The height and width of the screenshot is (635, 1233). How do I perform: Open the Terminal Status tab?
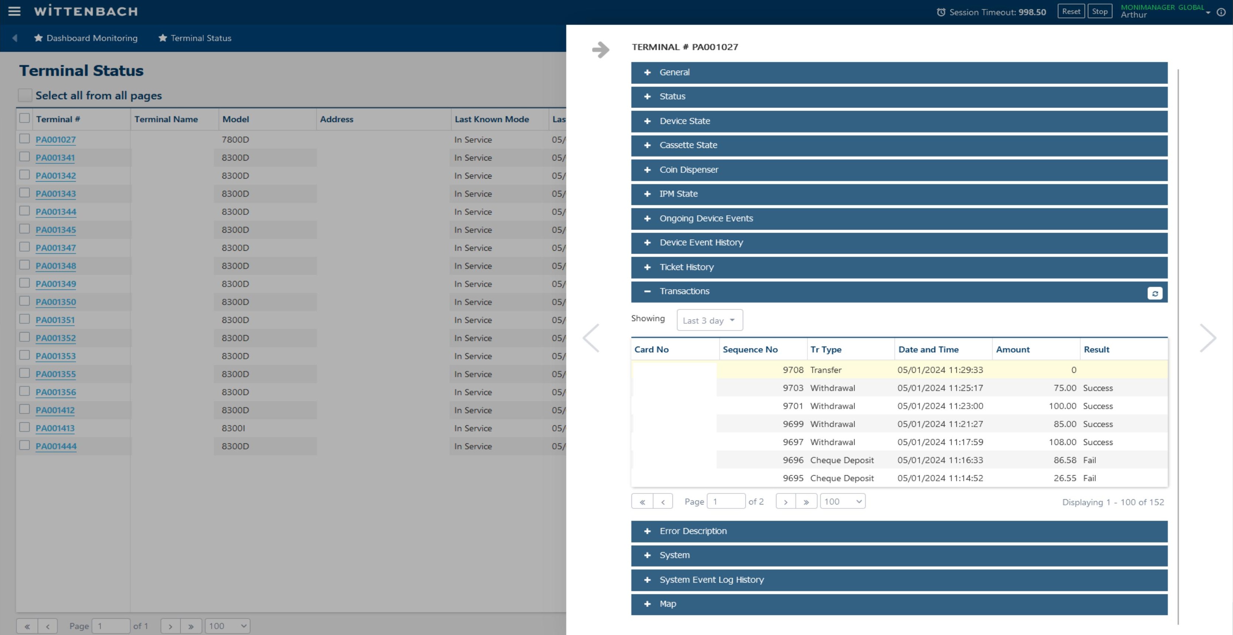pyautogui.click(x=195, y=38)
